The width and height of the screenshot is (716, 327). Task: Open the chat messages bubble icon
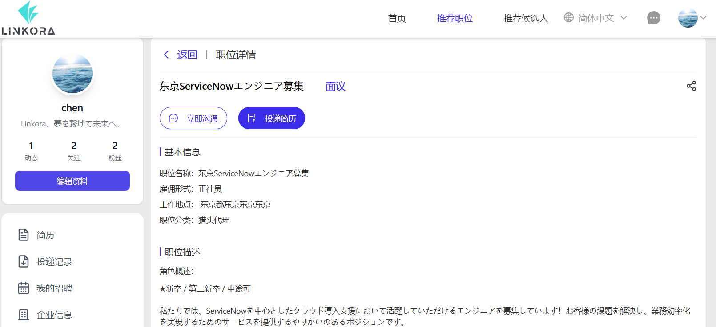[653, 18]
